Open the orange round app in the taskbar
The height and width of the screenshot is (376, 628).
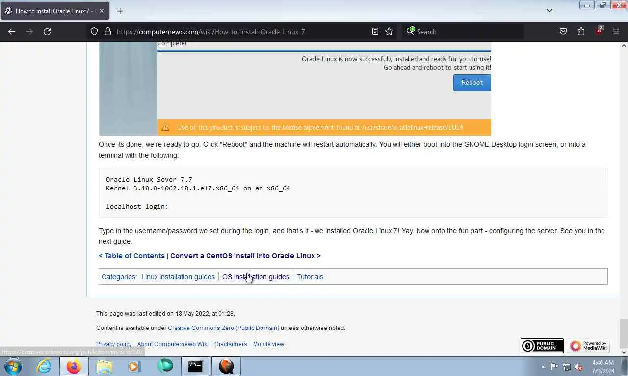(226, 366)
